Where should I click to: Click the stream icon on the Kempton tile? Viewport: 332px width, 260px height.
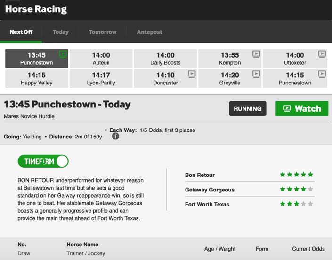(256, 54)
